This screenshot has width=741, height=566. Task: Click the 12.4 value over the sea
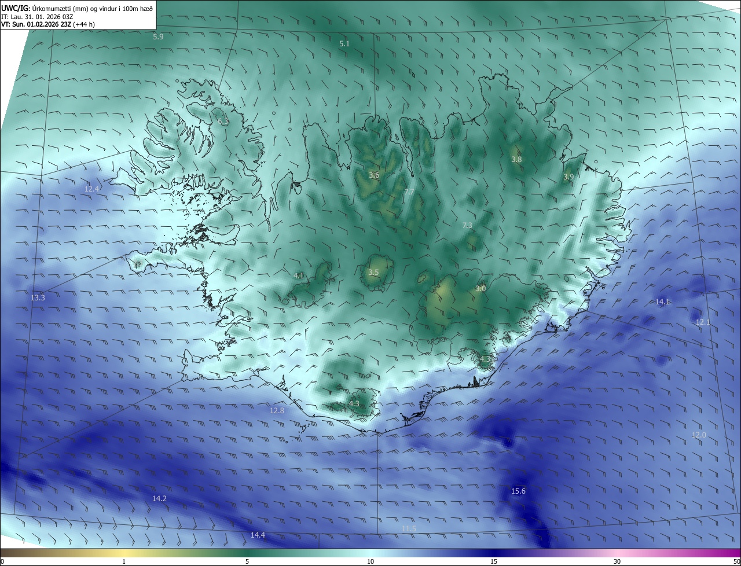tap(92, 189)
